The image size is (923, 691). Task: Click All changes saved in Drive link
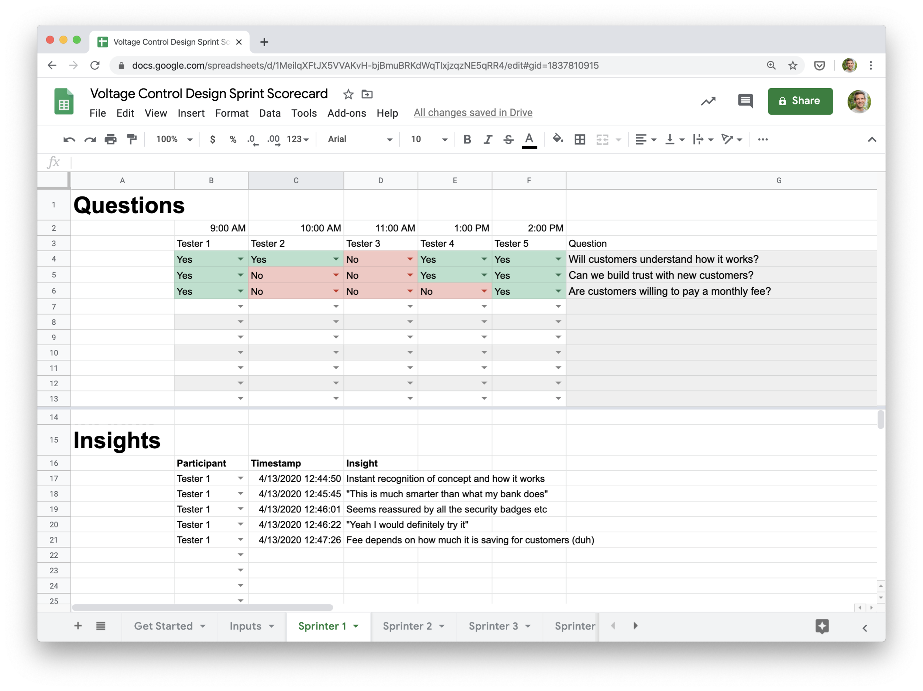(473, 113)
